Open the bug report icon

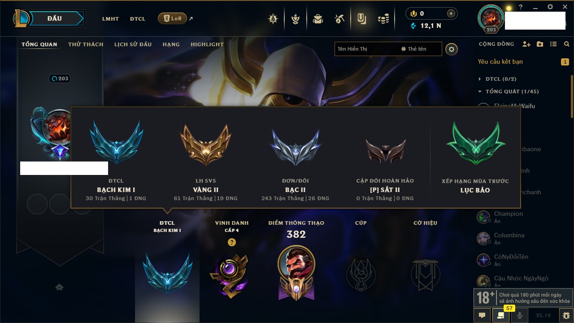[566, 315]
